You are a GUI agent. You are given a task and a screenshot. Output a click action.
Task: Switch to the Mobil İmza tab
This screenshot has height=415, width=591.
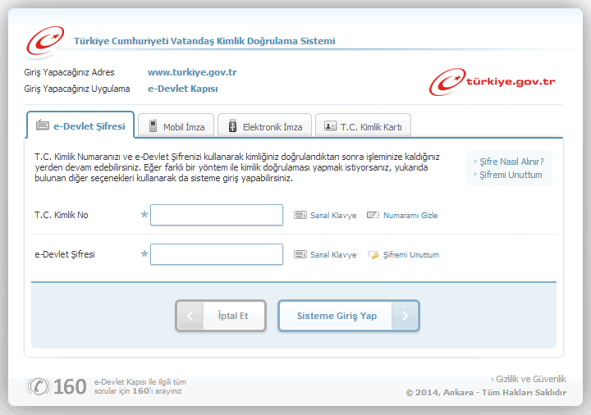pyautogui.click(x=176, y=125)
